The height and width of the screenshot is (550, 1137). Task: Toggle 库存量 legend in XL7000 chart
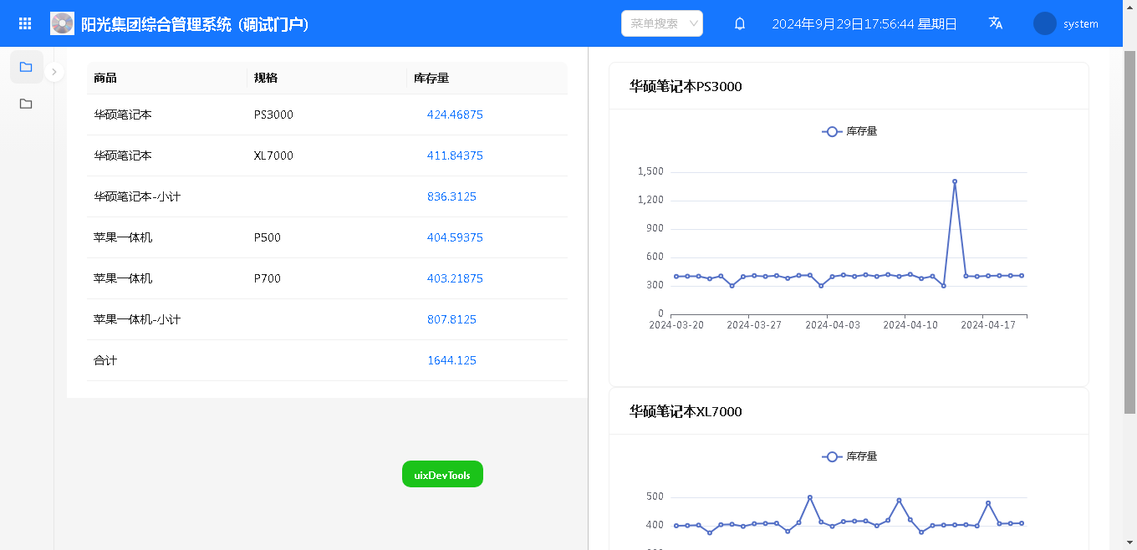coord(849,456)
